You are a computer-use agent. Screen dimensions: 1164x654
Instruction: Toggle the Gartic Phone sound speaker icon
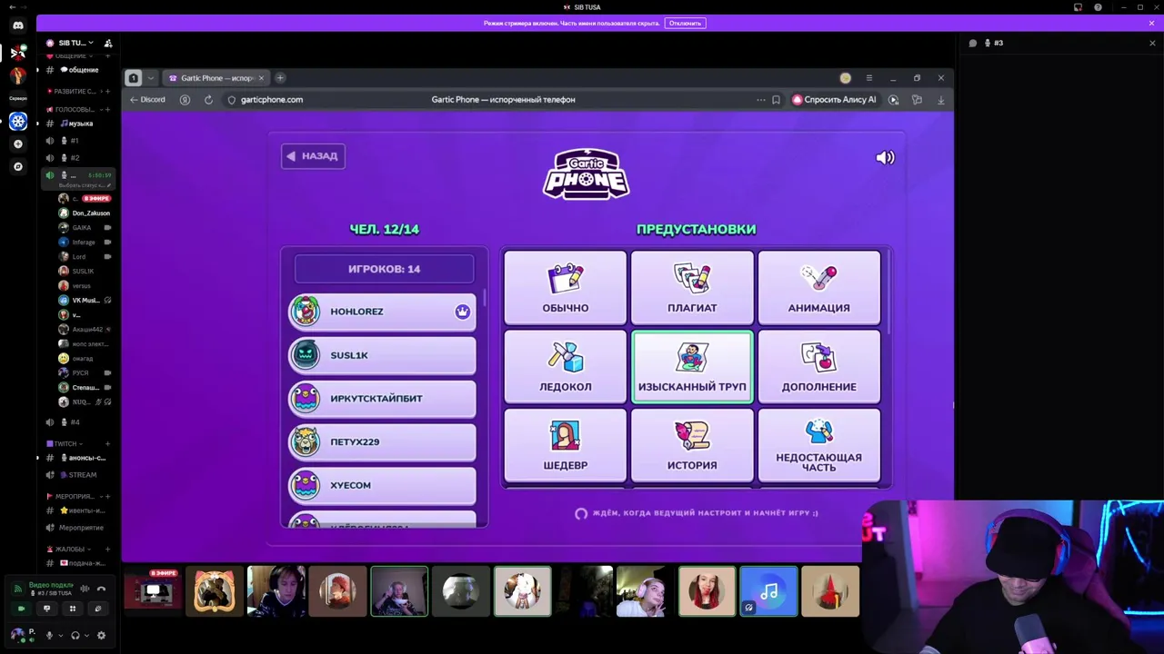[x=885, y=157]
